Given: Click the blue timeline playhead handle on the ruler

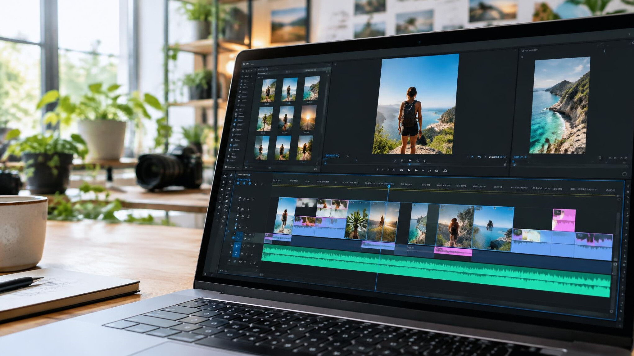Looking at the screenshot, I should [389, 187].
